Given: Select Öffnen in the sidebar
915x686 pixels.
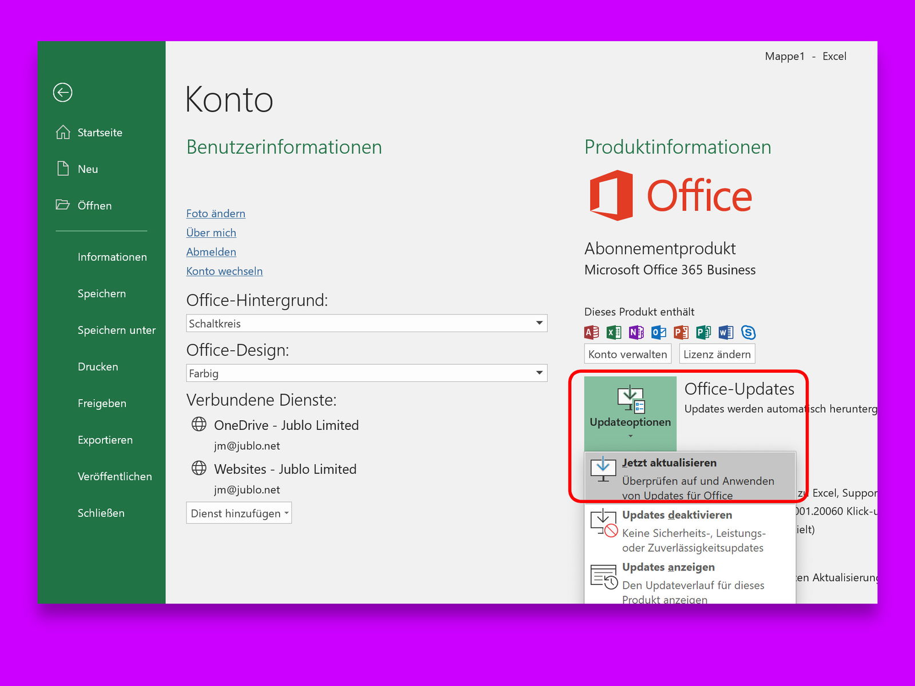Looking at the screenshot, I should click(x=95, y=205).
